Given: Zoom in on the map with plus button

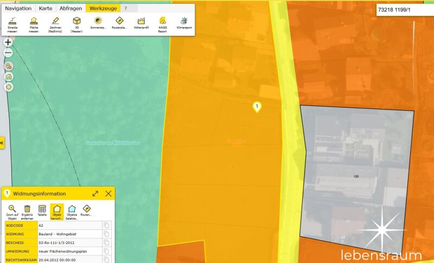Looking at the screenshot, I should tap(8, 42).
